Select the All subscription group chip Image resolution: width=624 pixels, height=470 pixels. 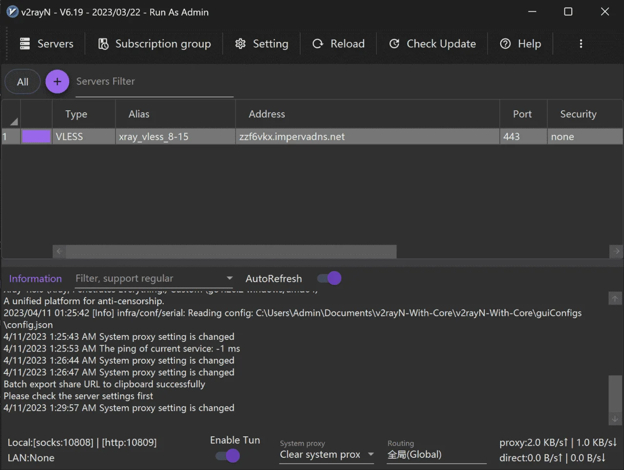pyautogui.click(x=22, y=82)
